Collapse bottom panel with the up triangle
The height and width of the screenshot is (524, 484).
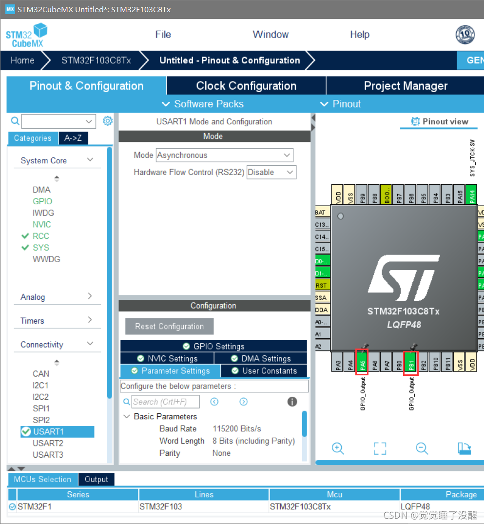click(x=11, y=468)
